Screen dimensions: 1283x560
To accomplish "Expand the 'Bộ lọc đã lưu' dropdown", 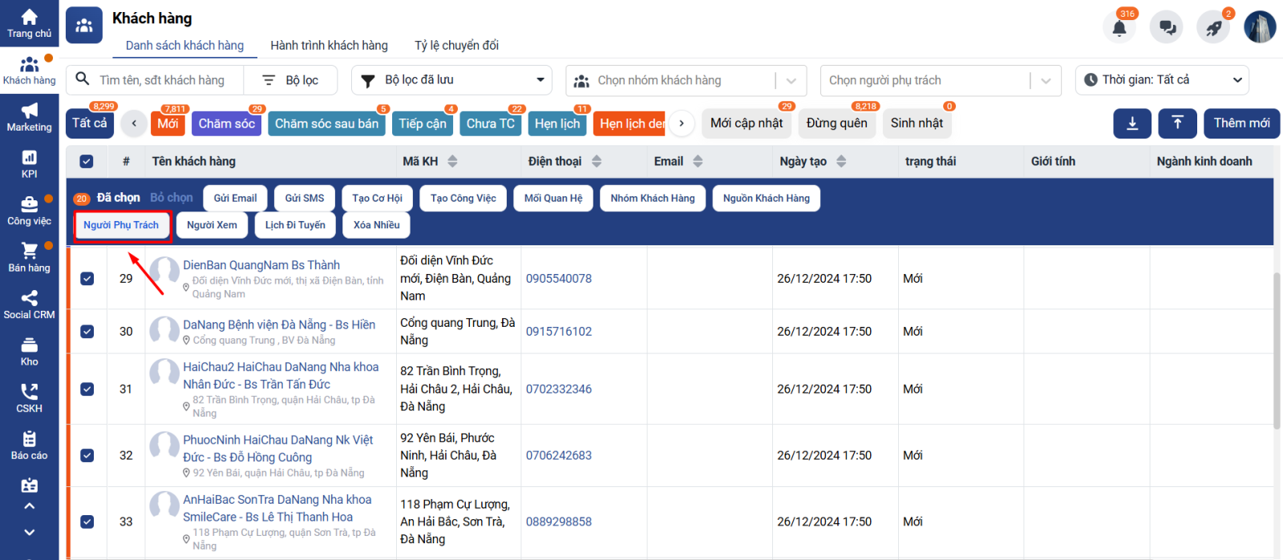I will pyautogui.click(x=452, y=80).
